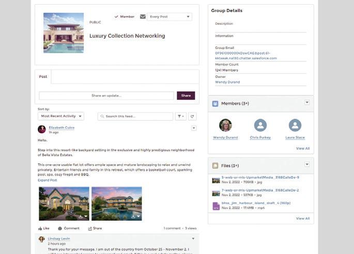Click Wendy Durand's profile photo
Screen dimensions: 354x254
(x=225, y=125)
